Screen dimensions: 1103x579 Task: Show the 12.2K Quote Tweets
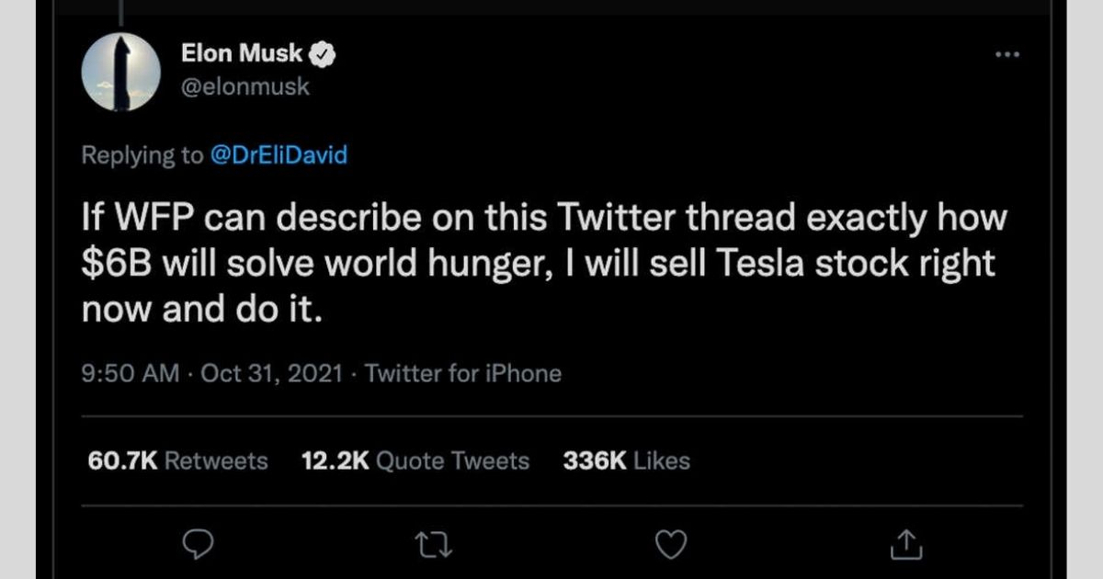[x=415, y=460]
